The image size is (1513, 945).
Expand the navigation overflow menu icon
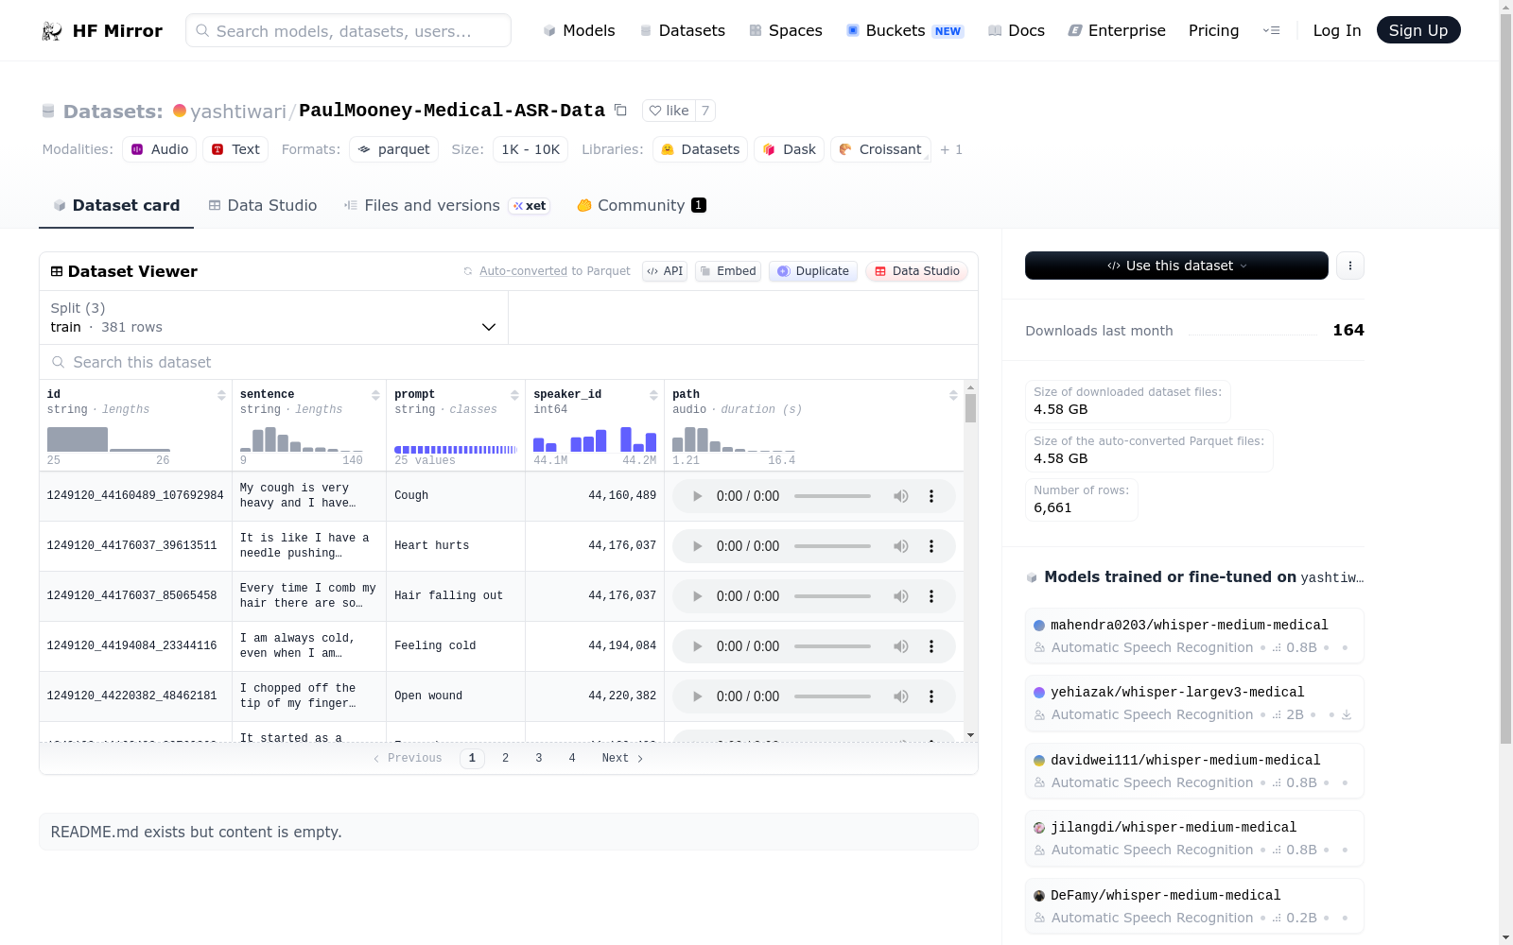(x=1271, y=30)
